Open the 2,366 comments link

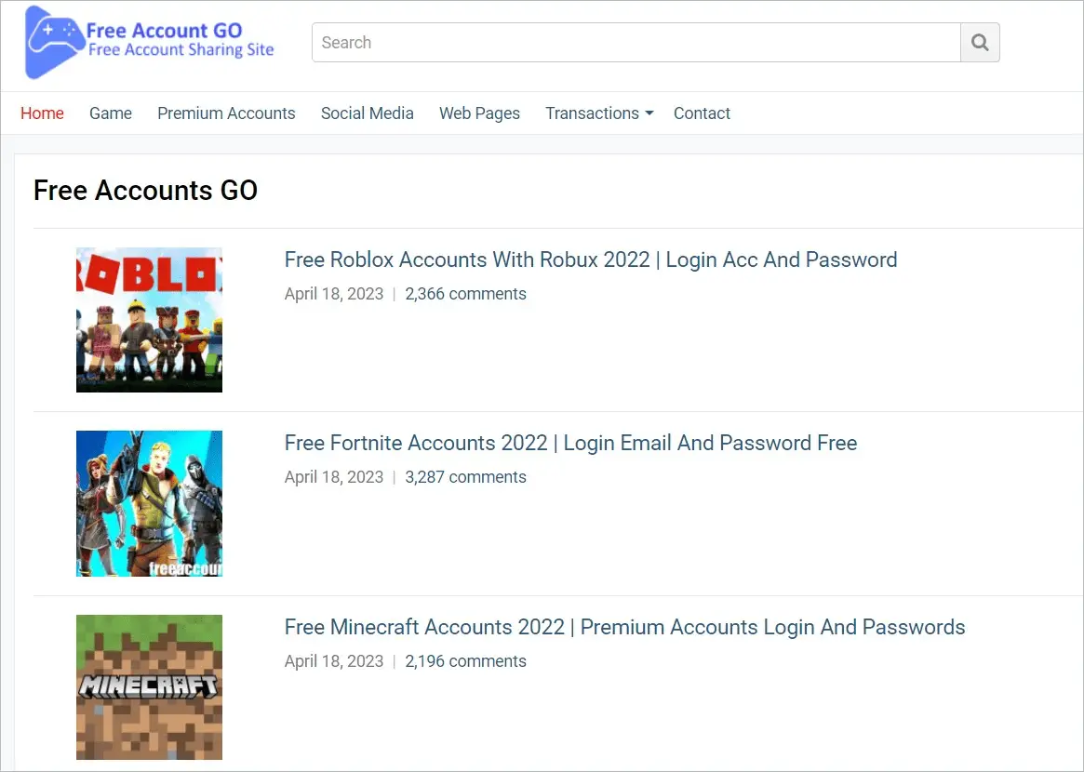465,294
